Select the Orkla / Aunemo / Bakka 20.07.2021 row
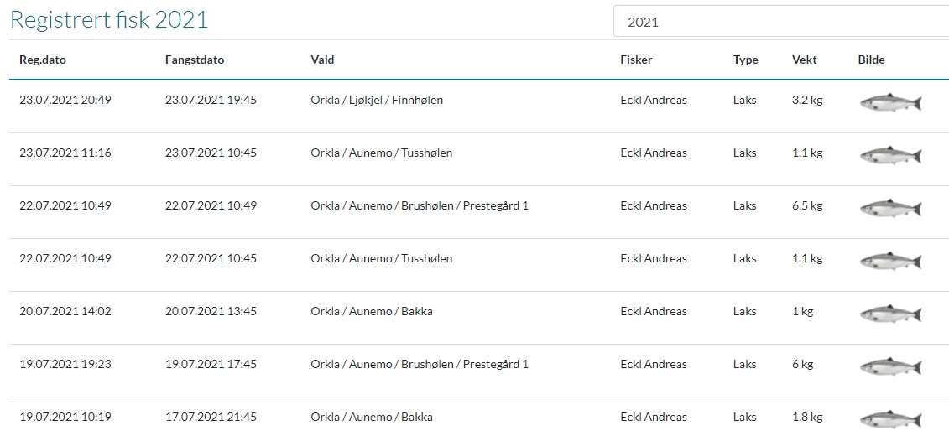Image resolution: width=949 pixels, height=441 pixels. click(479, 319)
